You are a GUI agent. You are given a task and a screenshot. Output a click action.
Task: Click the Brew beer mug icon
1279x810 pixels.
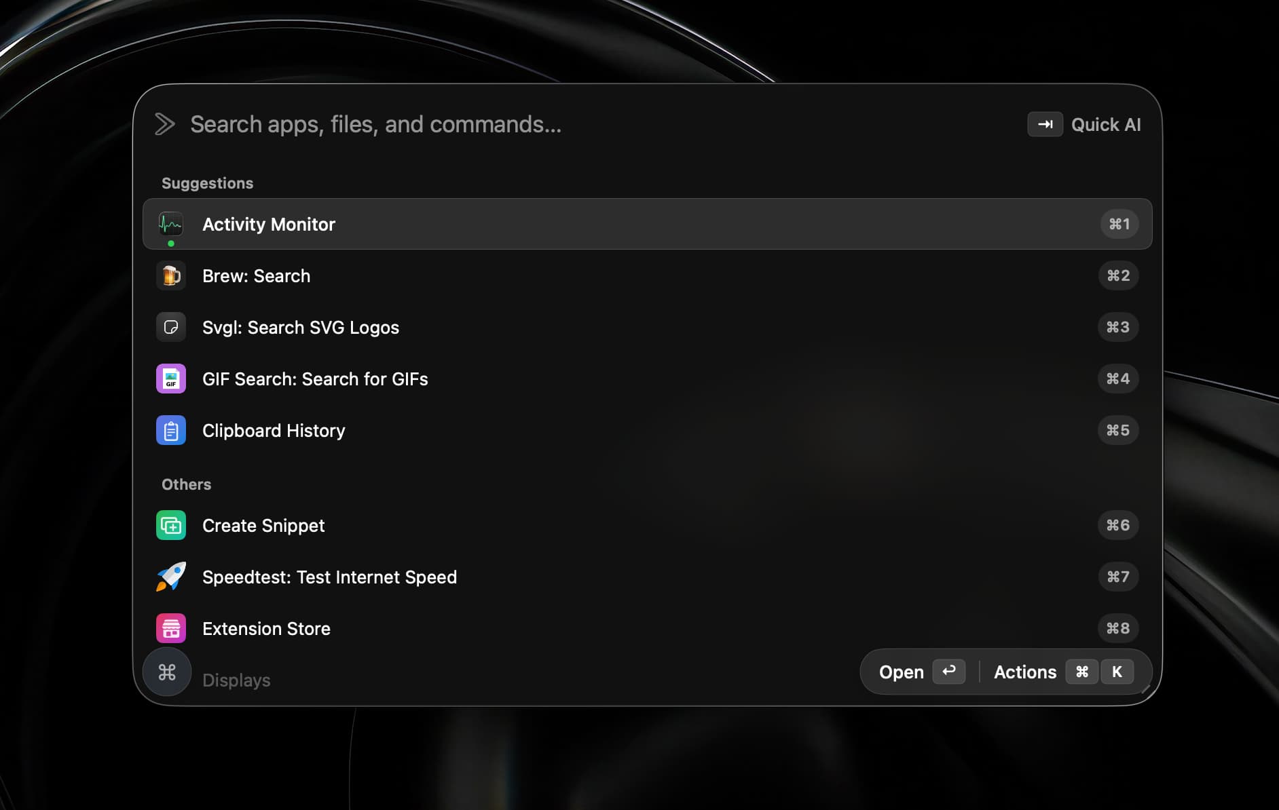pyautogui.click(x=171, y=275)
